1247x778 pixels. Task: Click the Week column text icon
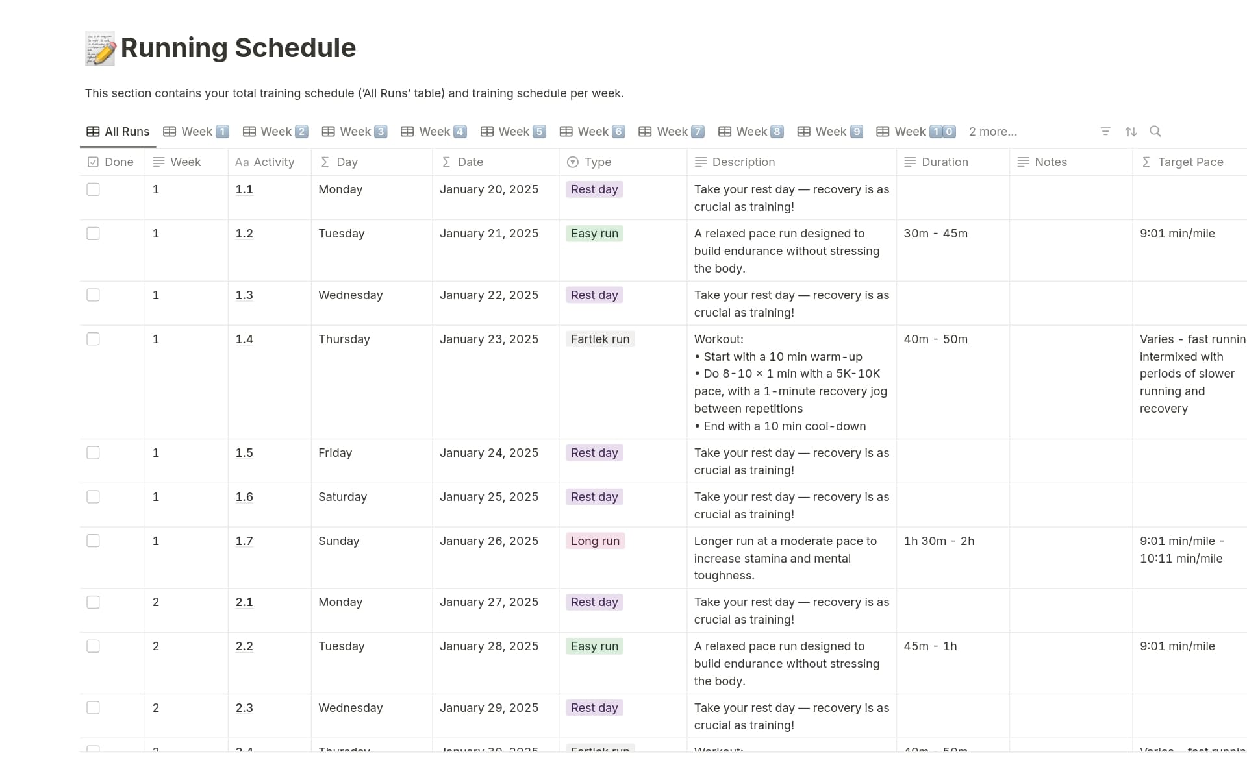point(158,162)
